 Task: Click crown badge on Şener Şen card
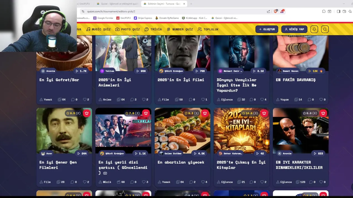[x=87, y=113]
